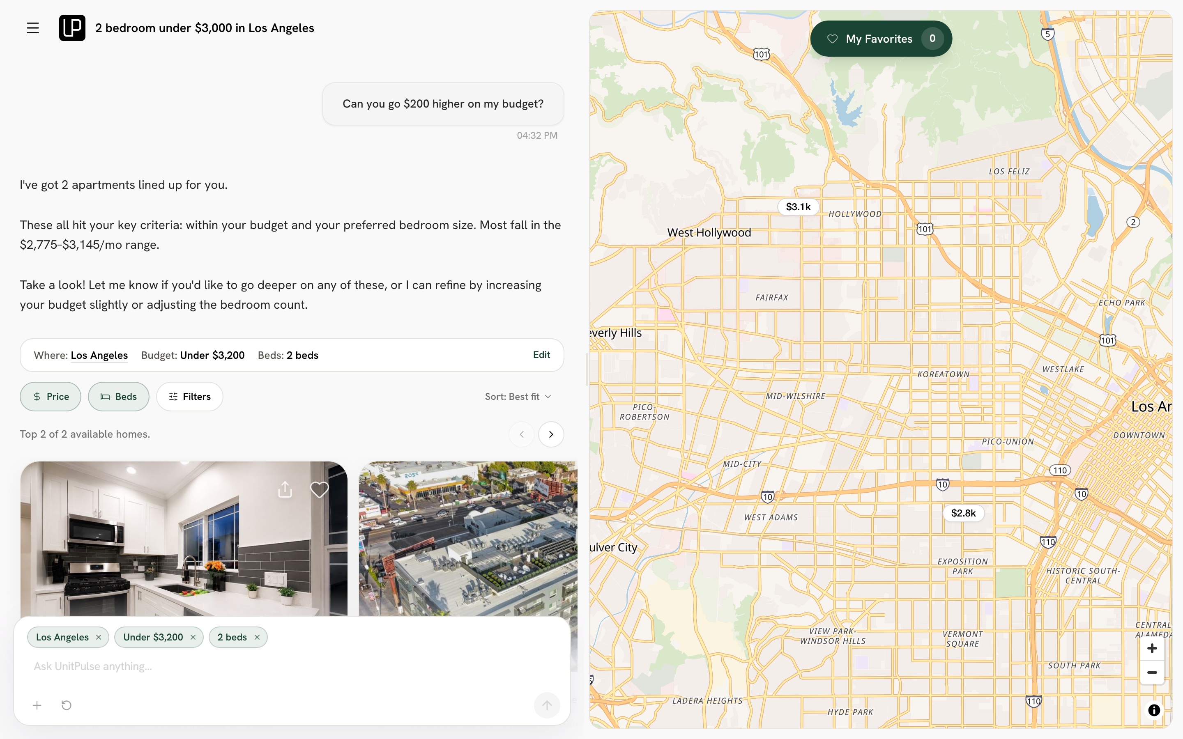Click the 04:32 PM timestamp
The width and height of the screenshot is (1183, 739).
click(x=537, y=135)
